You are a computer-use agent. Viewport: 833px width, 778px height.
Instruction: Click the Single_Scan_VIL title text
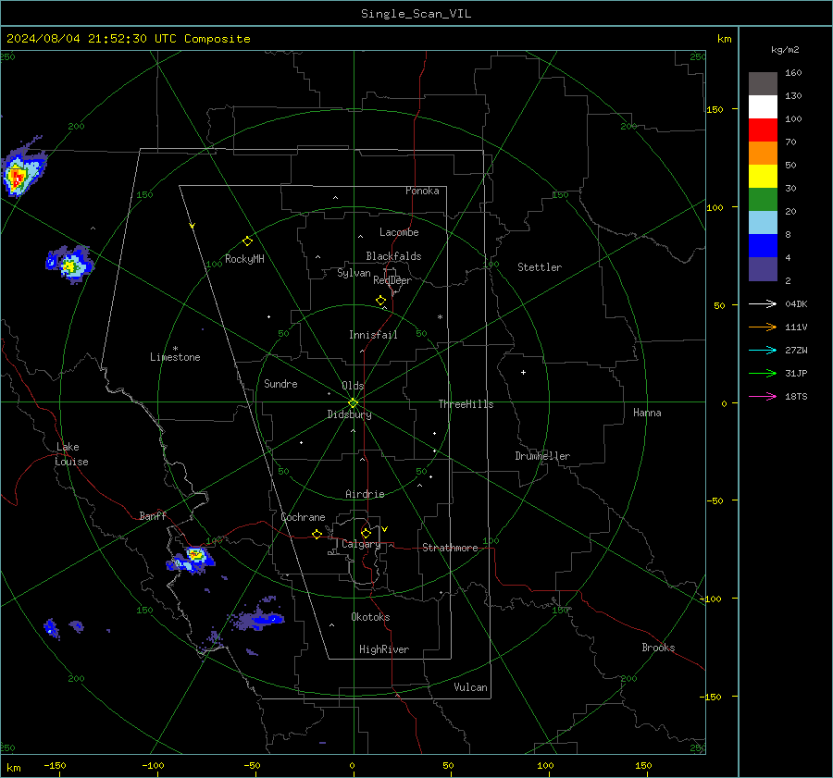tap(416, 14)
